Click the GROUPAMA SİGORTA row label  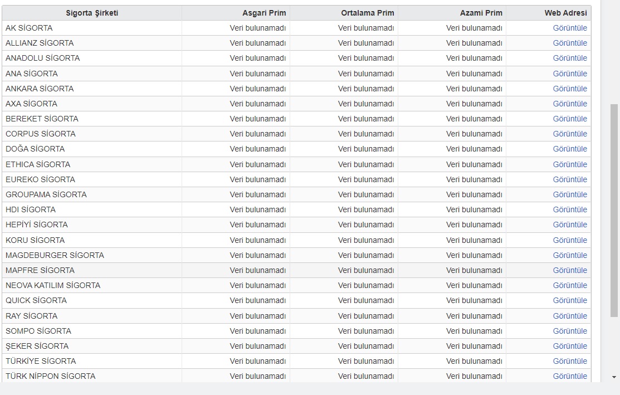point(46,194)
